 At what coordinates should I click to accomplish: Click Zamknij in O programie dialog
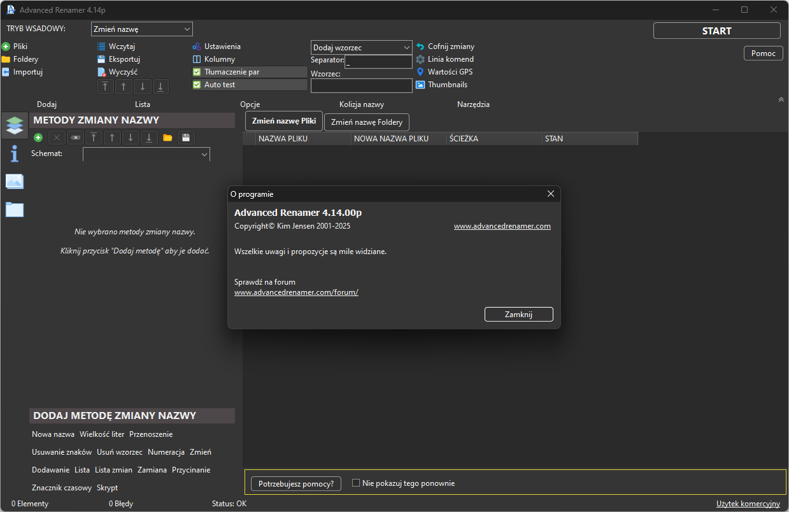click(519, 315)
